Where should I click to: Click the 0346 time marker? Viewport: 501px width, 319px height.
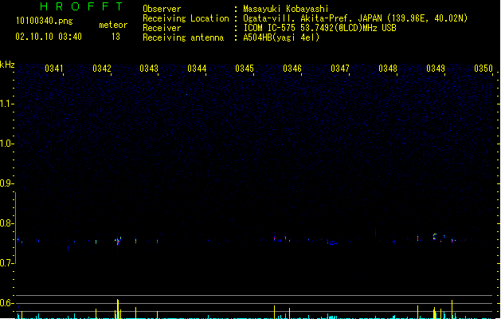click(x=292, y=69)
